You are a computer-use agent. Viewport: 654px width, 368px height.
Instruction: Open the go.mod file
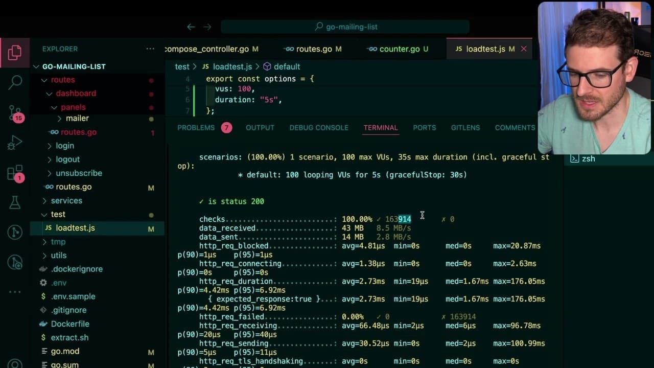pyautogui.click(x=97, y=351)
